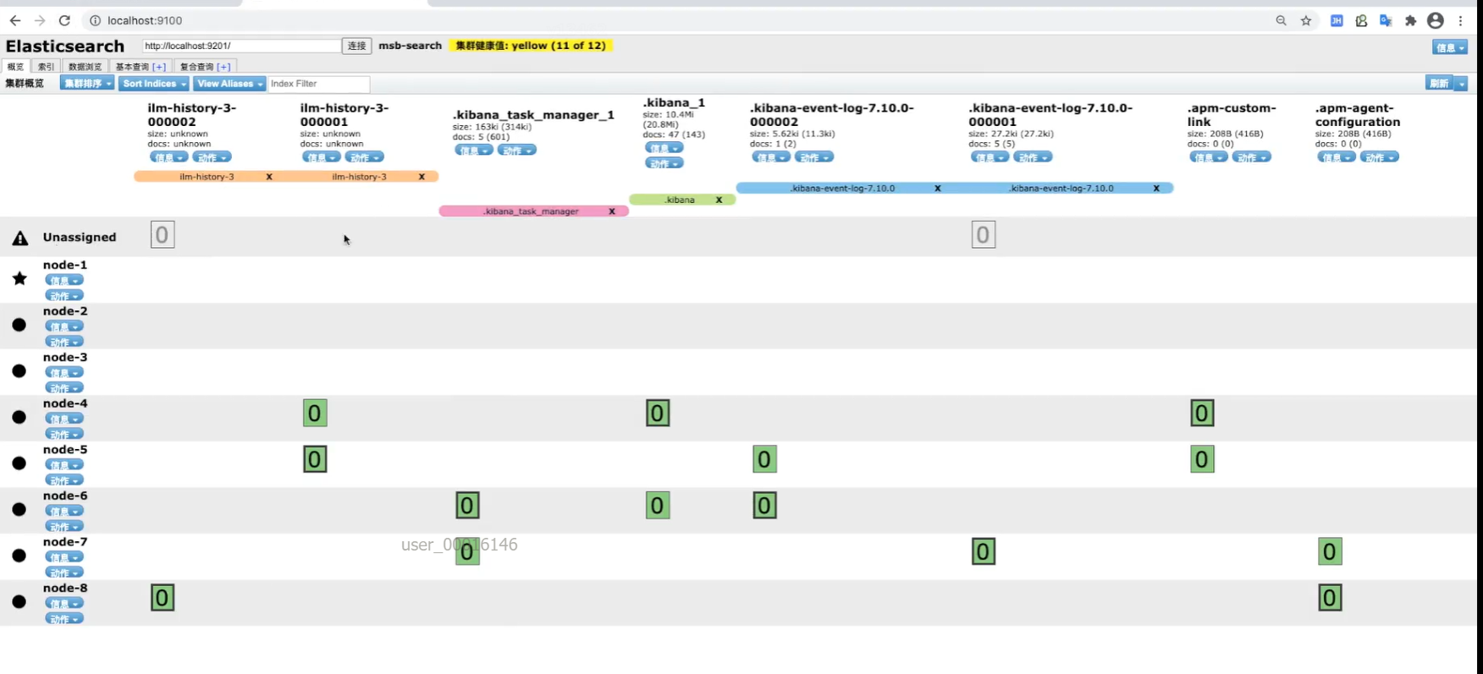Click the Unassigned warning triangle icon
Screen dimensions: 1483x674
click(x=20, y=238)
